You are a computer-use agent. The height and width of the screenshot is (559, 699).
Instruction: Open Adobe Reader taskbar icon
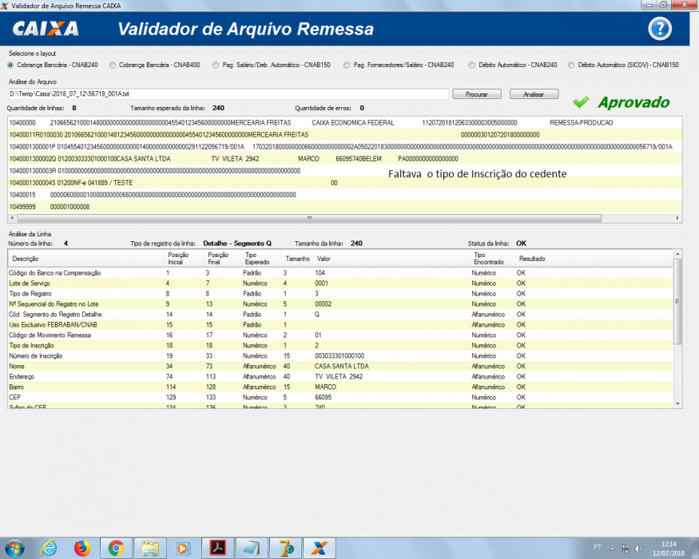pyautogui.click(x=217, y=548)
